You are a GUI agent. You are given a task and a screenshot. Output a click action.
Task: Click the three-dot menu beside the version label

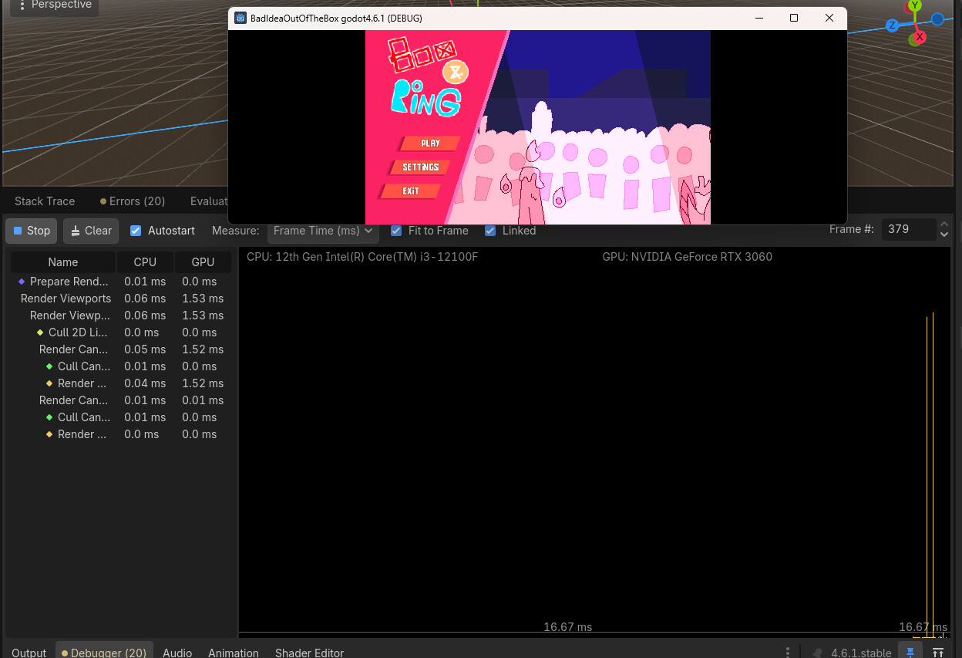point(787,653)
